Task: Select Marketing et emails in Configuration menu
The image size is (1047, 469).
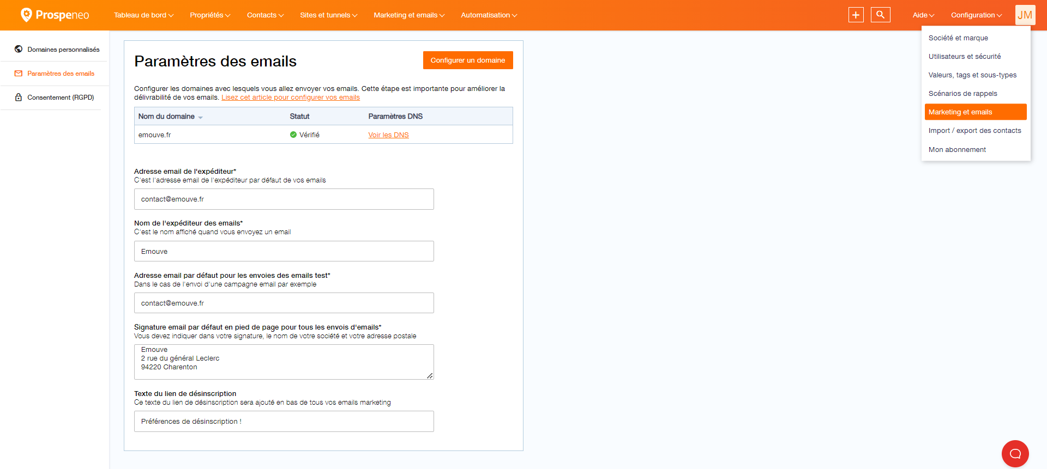Action: coord(976,112)
